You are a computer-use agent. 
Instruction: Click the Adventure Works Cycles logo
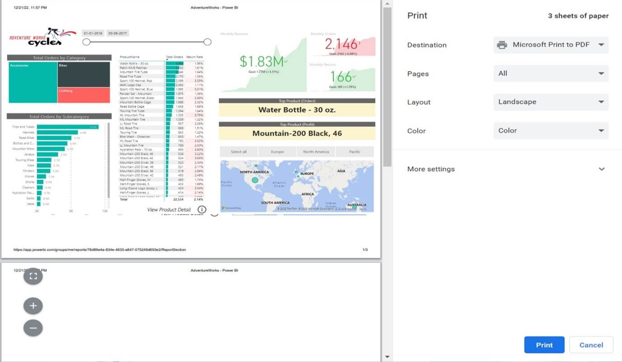(x=43, y=37)
